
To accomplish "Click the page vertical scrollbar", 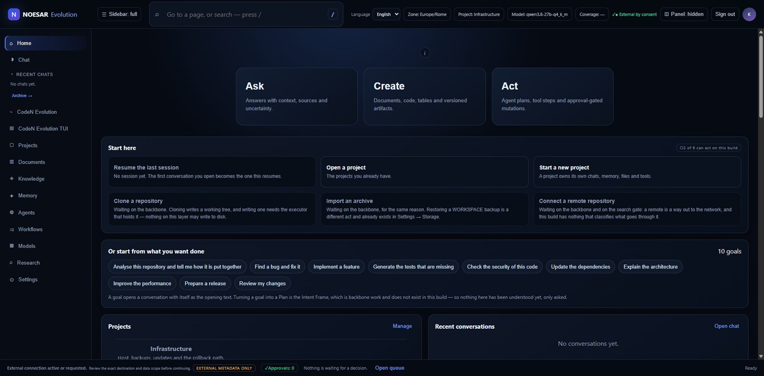I will coord(761,194).
